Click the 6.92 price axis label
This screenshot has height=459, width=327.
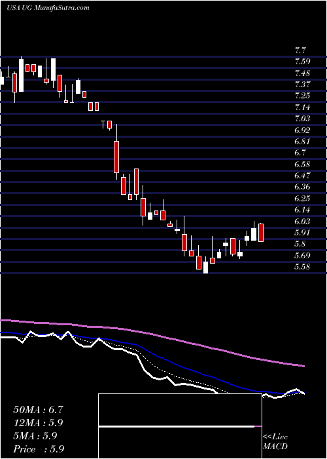[x=302, y=130]
